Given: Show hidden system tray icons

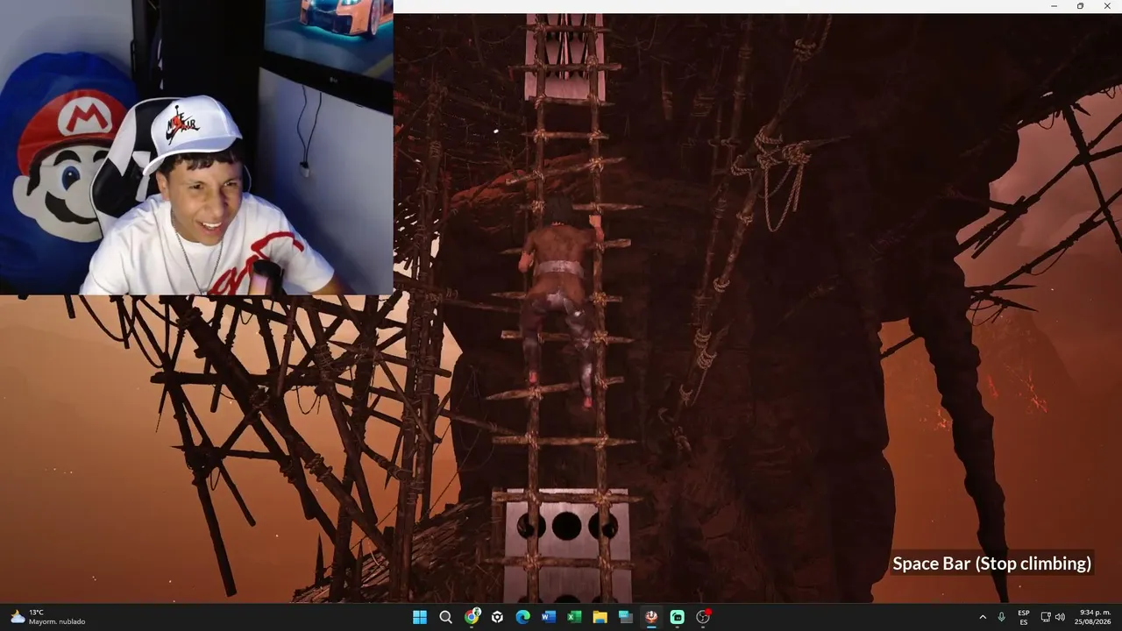Looking at the screenshot, I should [983, 617].
